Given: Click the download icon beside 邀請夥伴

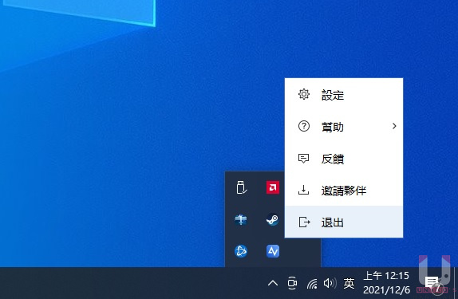Looking at the screenshot, I should point(303,190).
